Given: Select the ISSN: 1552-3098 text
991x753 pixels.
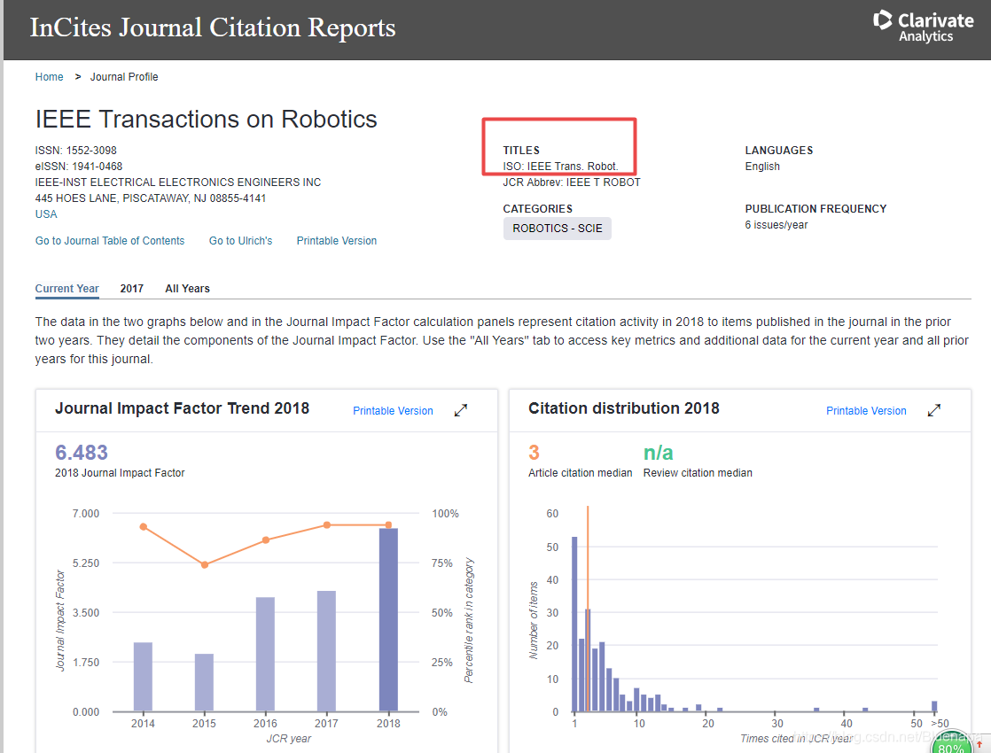Looking at the screenshot, I should click(76, 151).
